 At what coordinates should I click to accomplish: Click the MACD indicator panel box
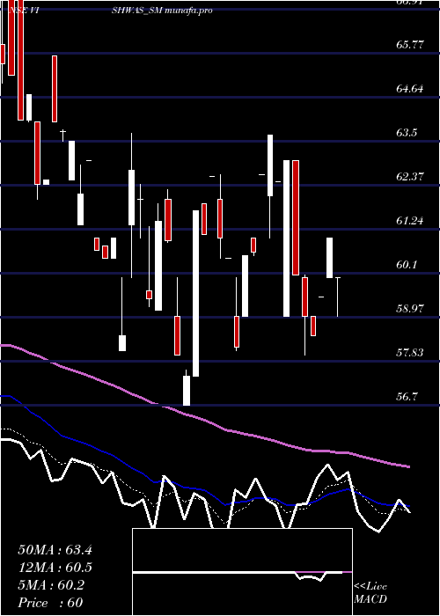tap(242, 572)
